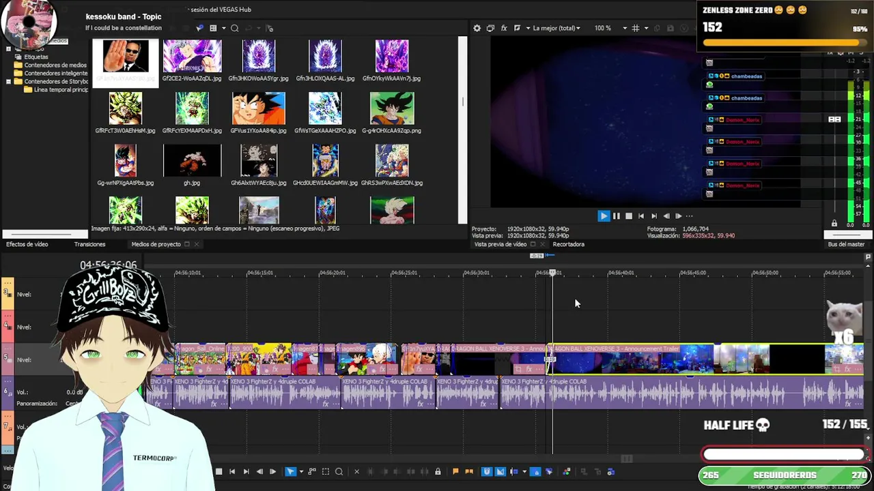Screen dimensions: 874x491
Task: Select 'Etiquetas' in media tree
Action: pyautogui.click(x=36, y=57)
